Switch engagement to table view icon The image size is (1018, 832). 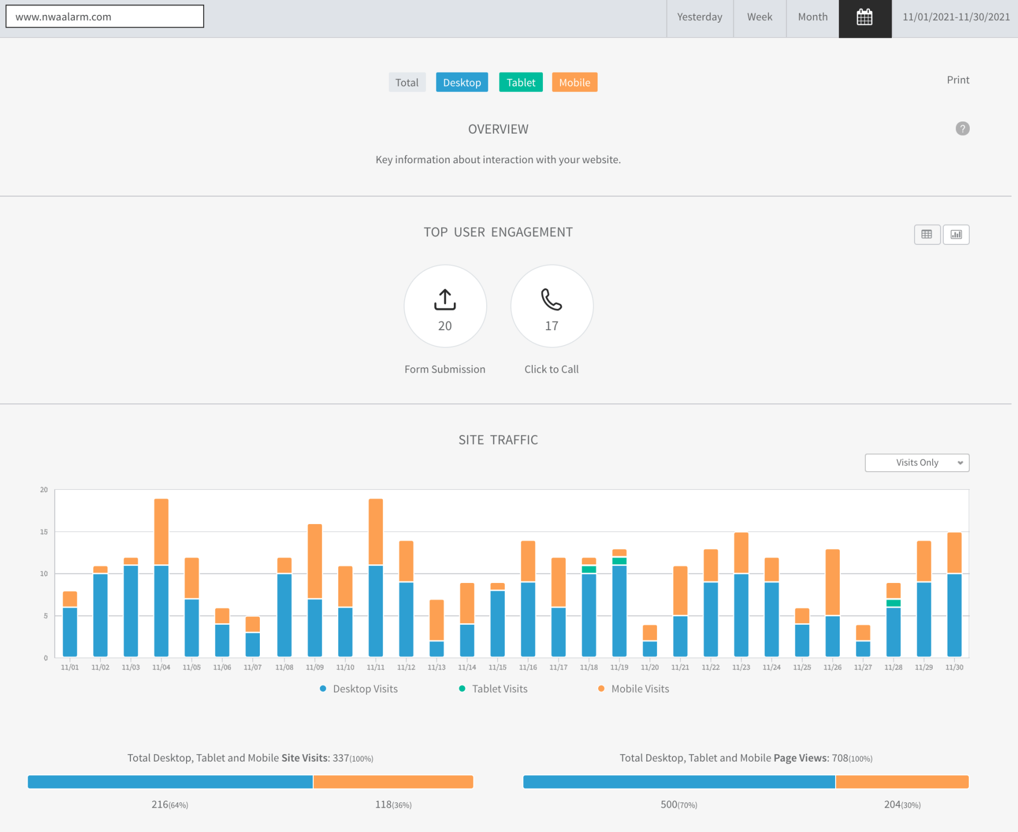(x=927, y=234)
